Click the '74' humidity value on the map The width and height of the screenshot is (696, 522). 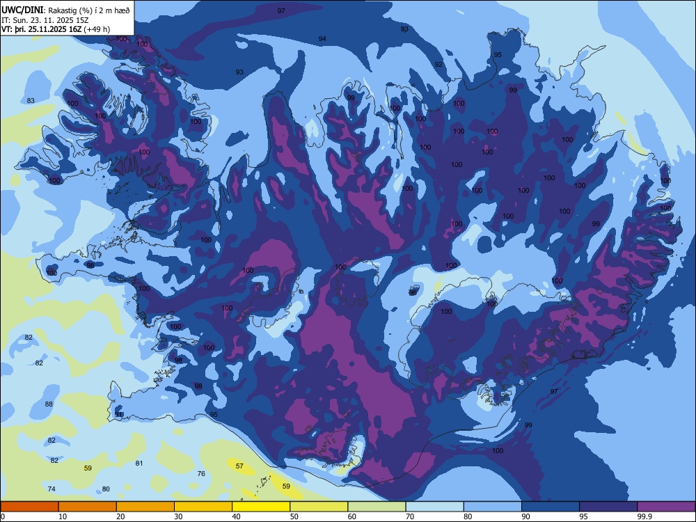point(52,489)
